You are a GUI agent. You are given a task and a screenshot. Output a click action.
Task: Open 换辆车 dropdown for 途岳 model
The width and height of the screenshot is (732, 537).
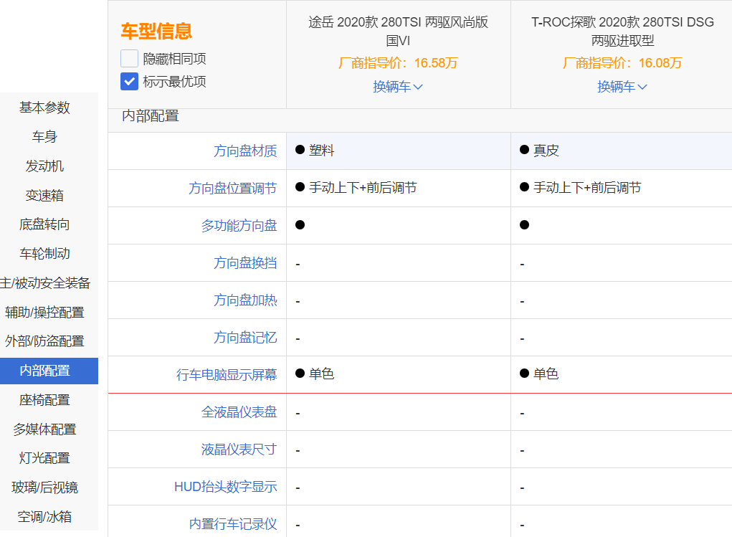click(x=398, y=87)
